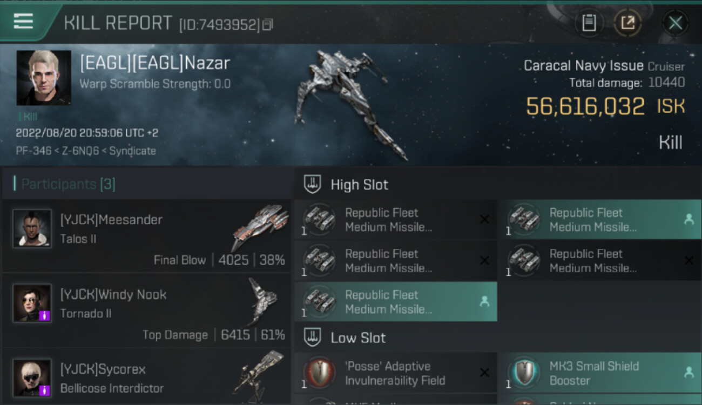Open the Talos II ship image
The width and height of the screenshot is (702, 405).
260,226
